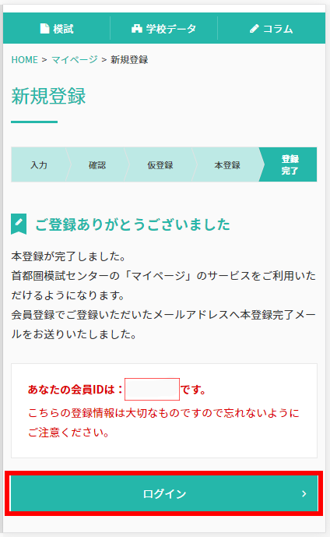
Task: Select the 確認 progress step
Action: pos(97,164)
